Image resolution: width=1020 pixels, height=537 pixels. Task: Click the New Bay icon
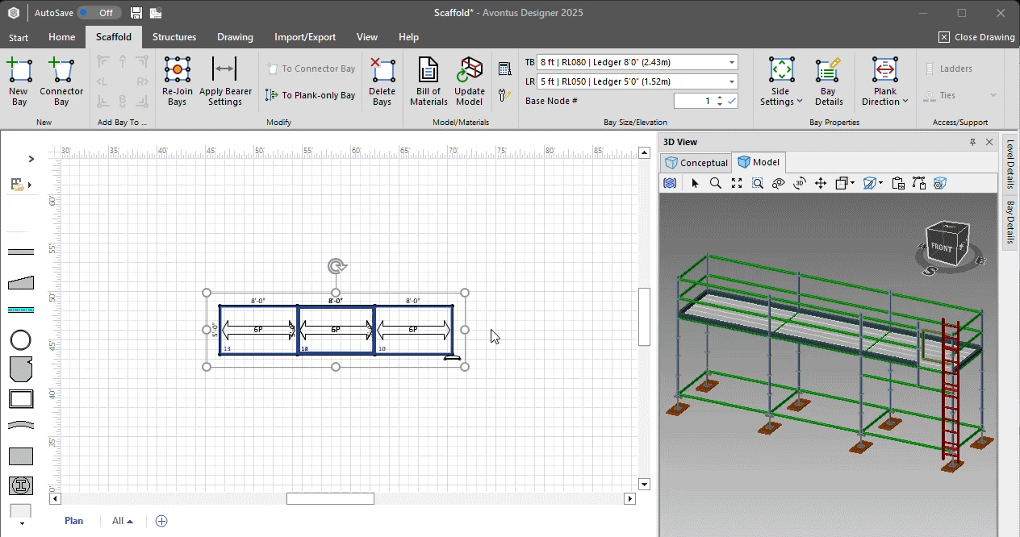(x=19, y=71)
